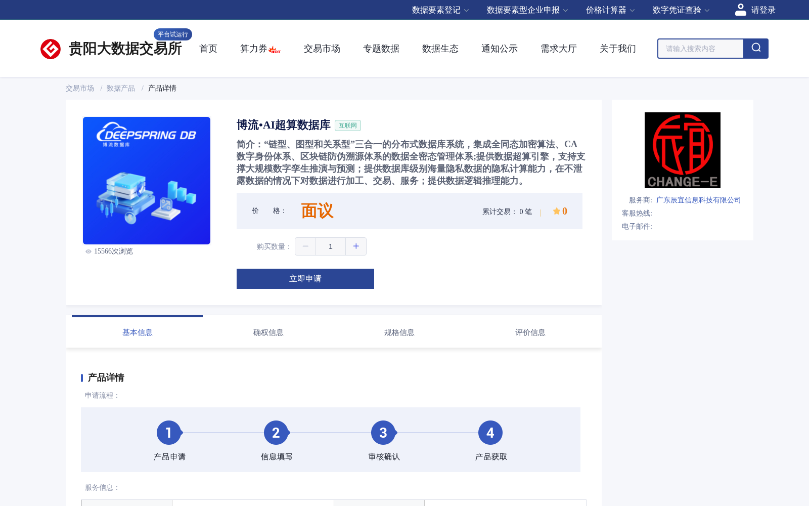Open 价格计算器 dropdown menu
The width and height of the screenshot is (809, 506).
[x=610, y=10]
